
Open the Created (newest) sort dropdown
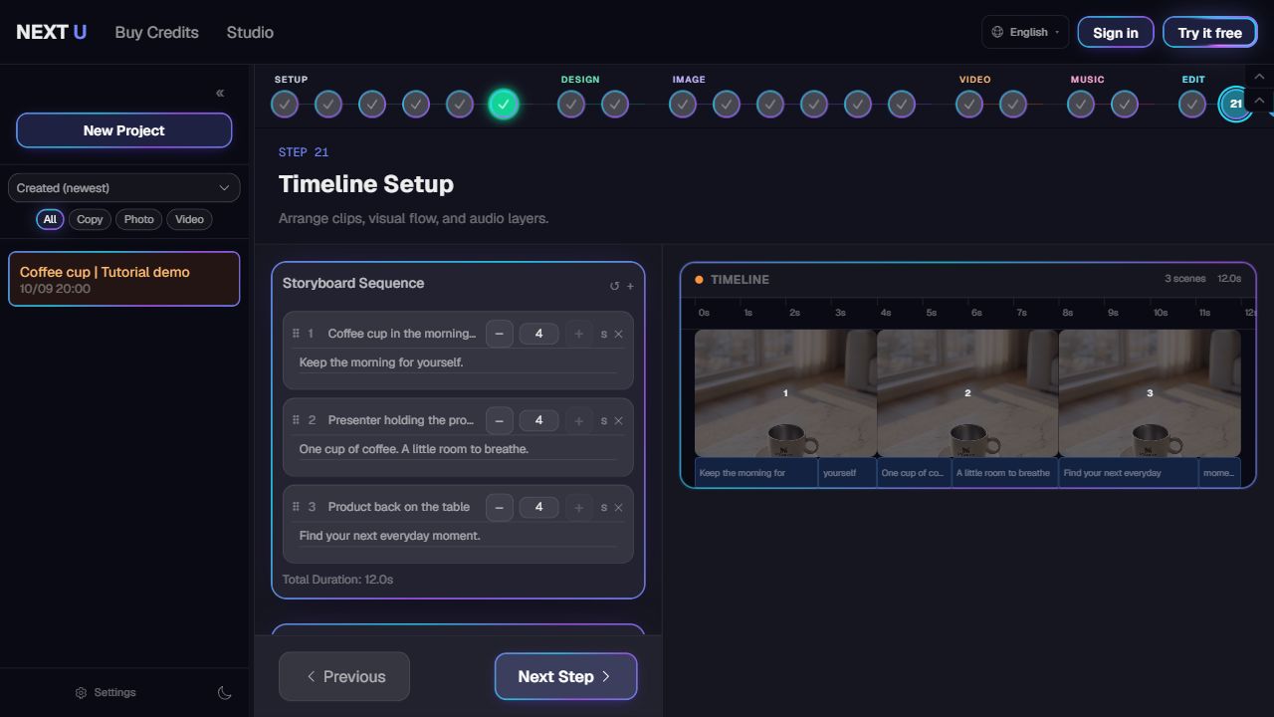click(x=123, y=188)
